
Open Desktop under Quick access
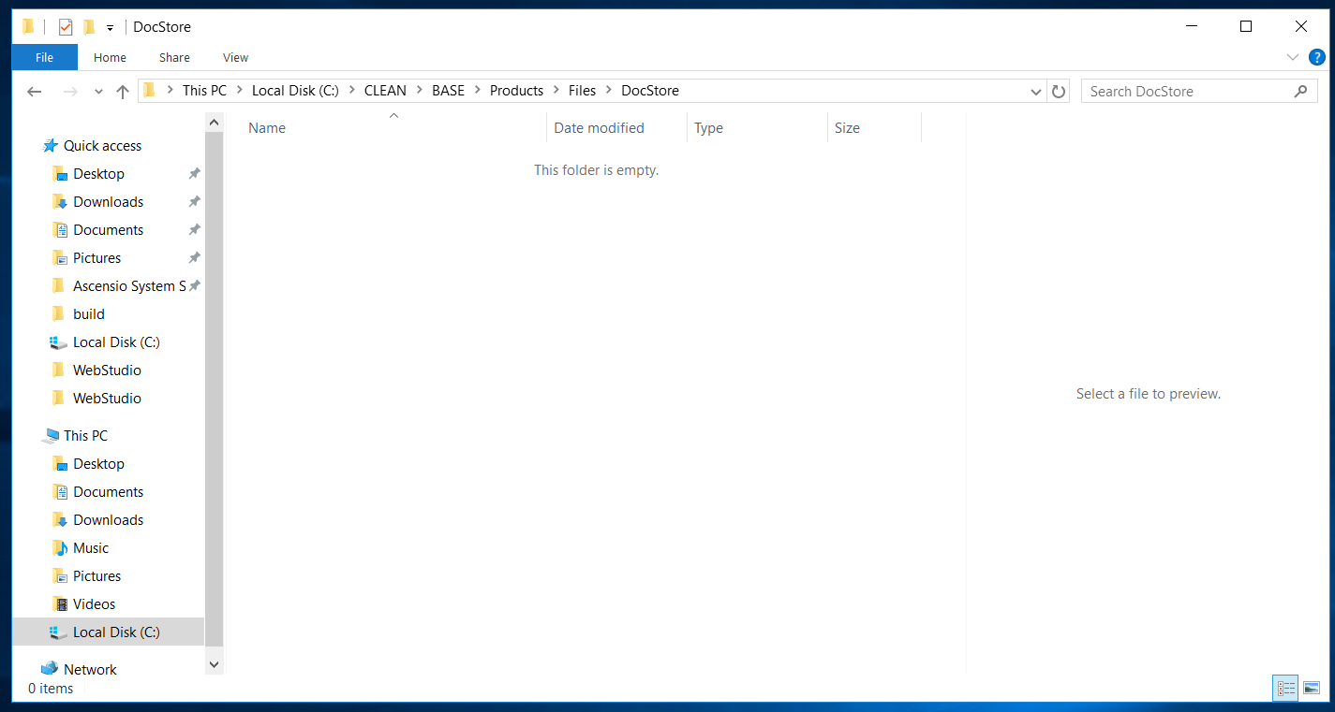[x=98, y=174]
